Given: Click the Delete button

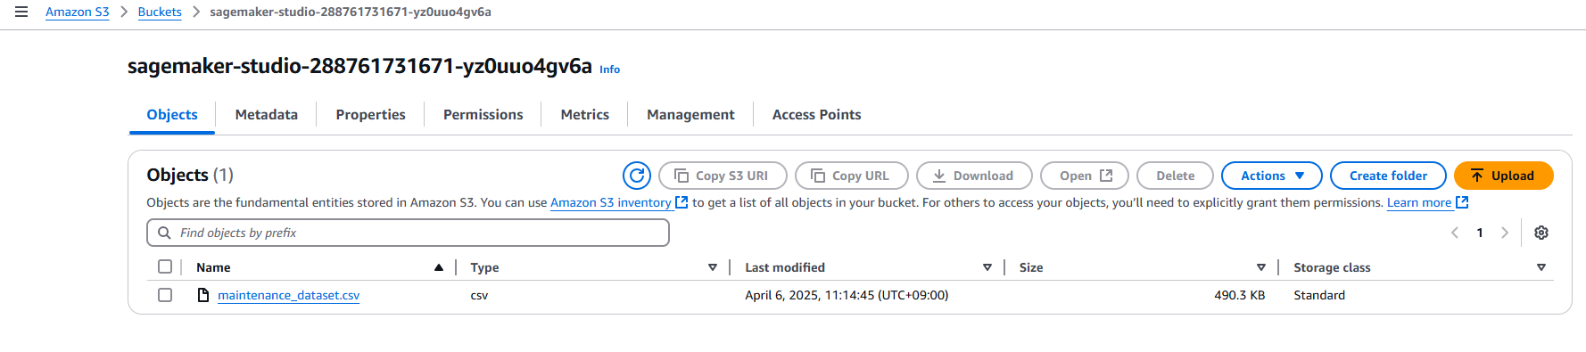Looking at the screenshot, I should [x=1176, y=176].
